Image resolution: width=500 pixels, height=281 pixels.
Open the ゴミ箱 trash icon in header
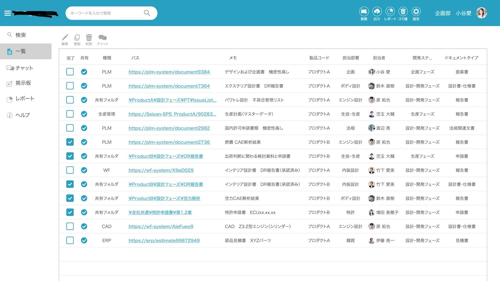(403, 11)
